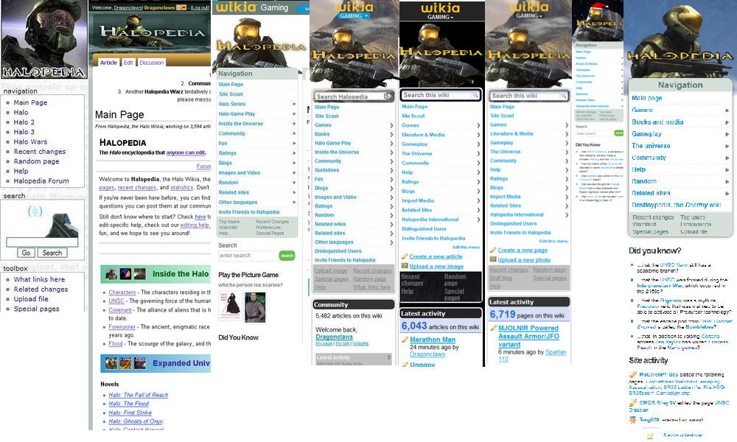This screenshot has height=442, width=737.
Task: Click the icon beside Upload a new photo
Action: click(493, 259)
